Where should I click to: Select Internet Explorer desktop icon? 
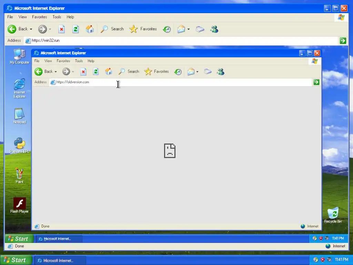pyautogui.click(x=20, y=88)
